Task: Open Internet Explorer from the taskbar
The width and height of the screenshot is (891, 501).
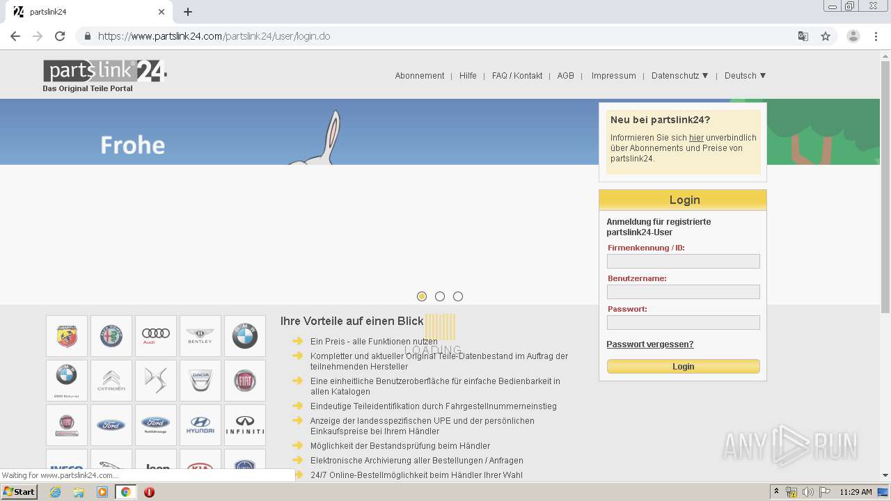Action: point(55,492)
